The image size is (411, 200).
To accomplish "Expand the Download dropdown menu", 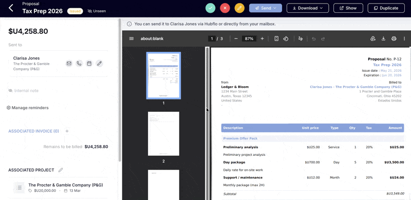I will (x=308, y=8).
